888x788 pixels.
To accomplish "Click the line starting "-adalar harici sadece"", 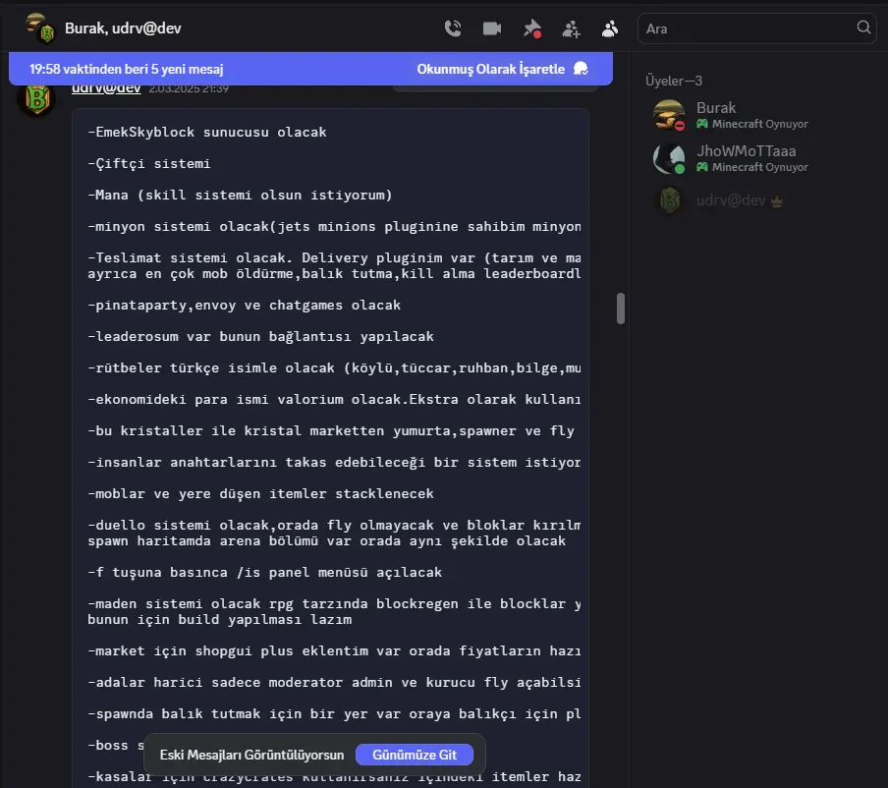I will [334, 682].
